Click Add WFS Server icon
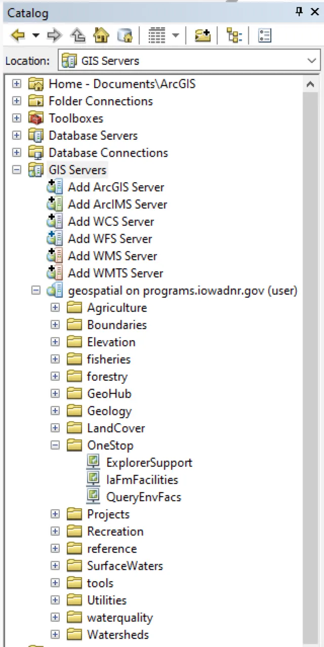The image size is (324, 647). click(55, 238)
